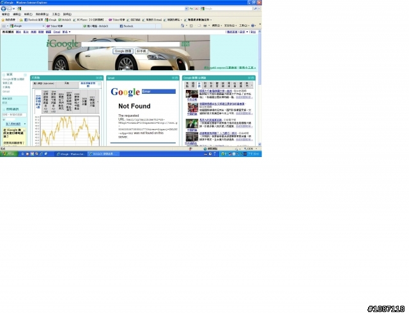This screenshot has height=314, width=409.
Task: Click the browser Forward arrow button
Action: click(9, 8)
